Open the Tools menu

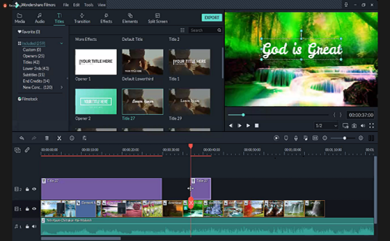(89, 5)
